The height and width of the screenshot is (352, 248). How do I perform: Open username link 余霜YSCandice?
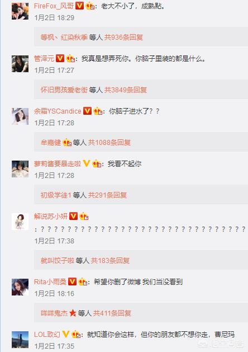tap(58, 111)
